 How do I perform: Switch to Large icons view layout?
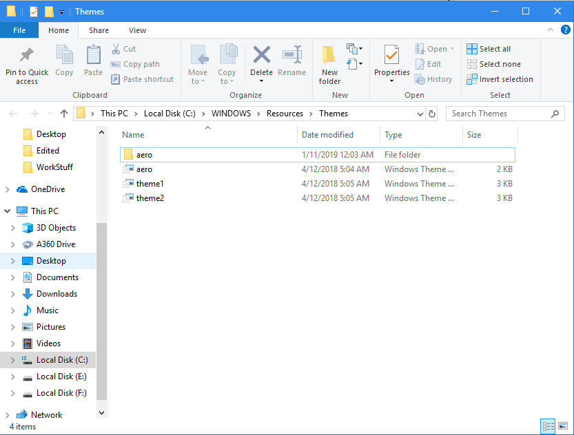(563, 426)
